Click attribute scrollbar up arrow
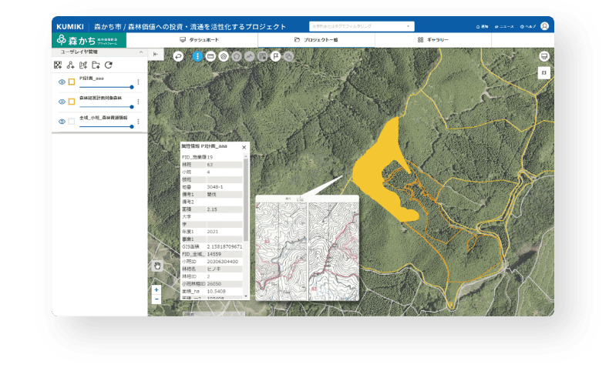 [x=246, y=155]
